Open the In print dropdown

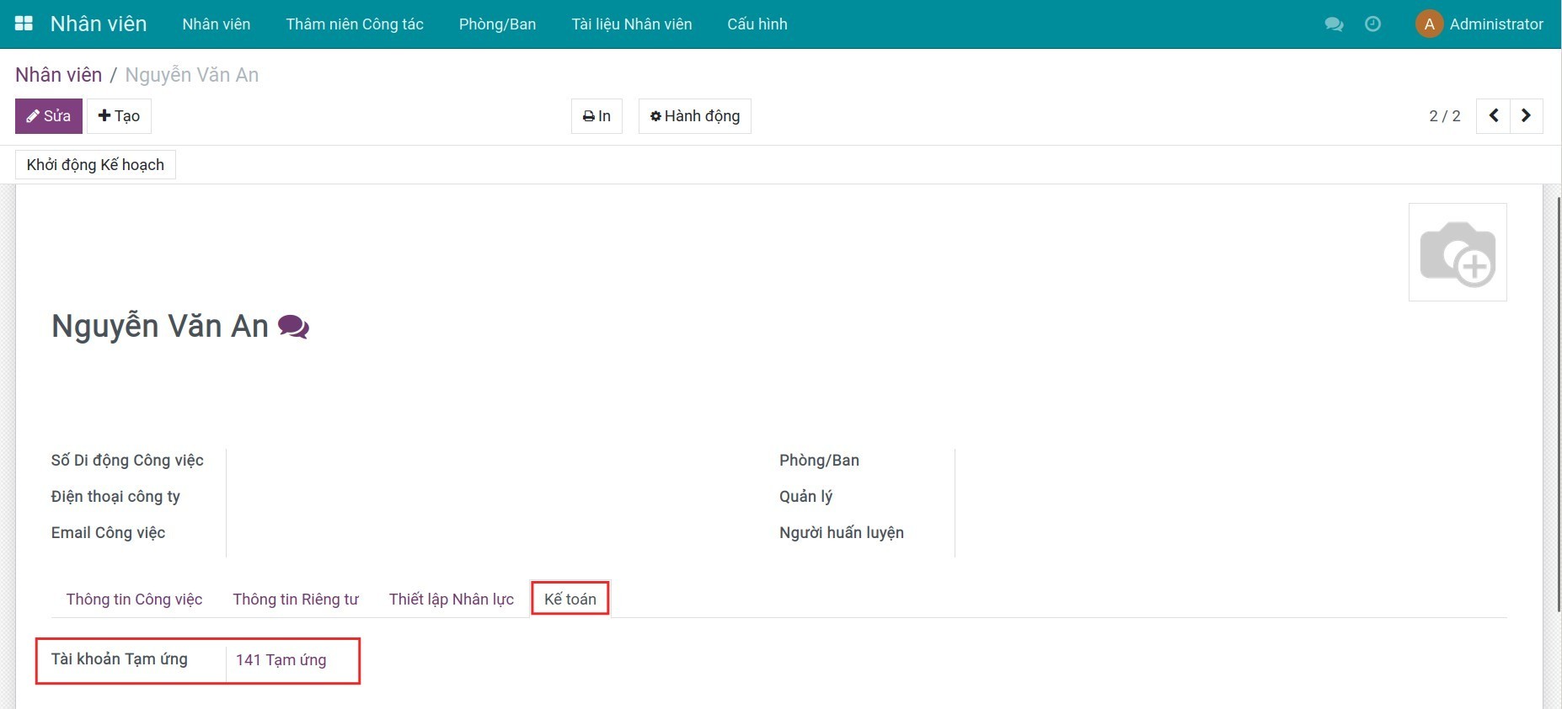596,116
